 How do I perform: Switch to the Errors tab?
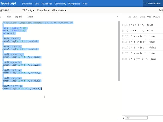142,17
